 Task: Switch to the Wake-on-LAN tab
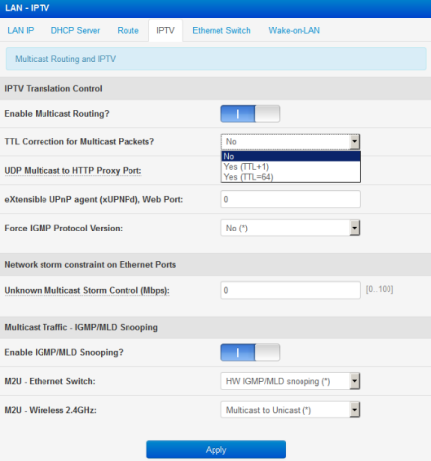click(x=294, y=31)
